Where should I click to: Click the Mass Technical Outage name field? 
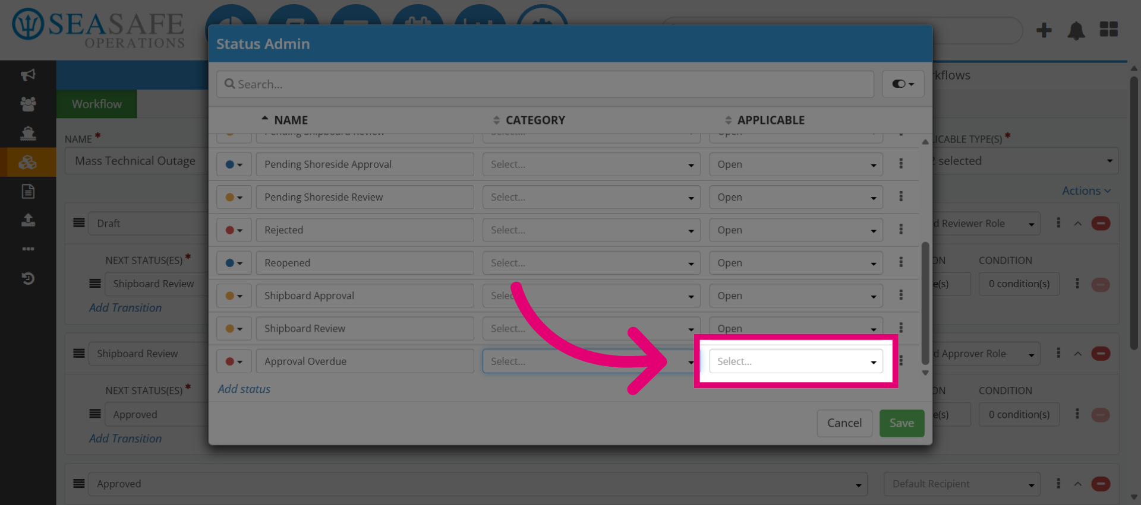click(137, 161)
